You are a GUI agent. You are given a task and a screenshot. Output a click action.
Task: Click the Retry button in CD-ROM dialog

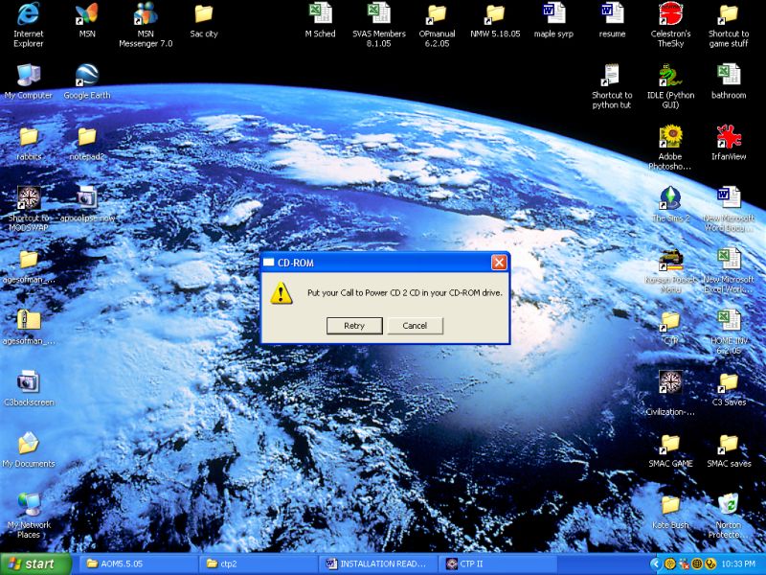coord(354,326)
